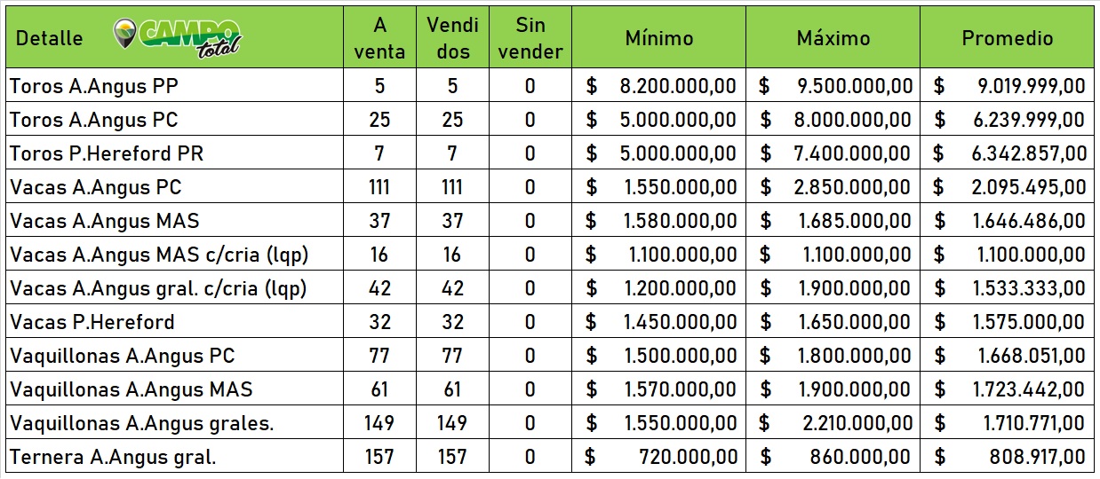Select the Máximo column header

click(833, 38)
